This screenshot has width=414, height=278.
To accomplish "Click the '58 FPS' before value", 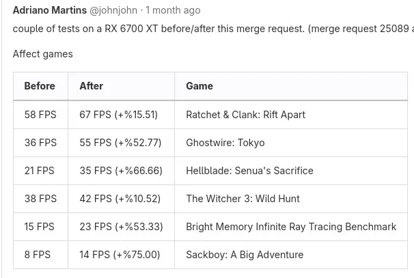I will (x=40, y=115).
